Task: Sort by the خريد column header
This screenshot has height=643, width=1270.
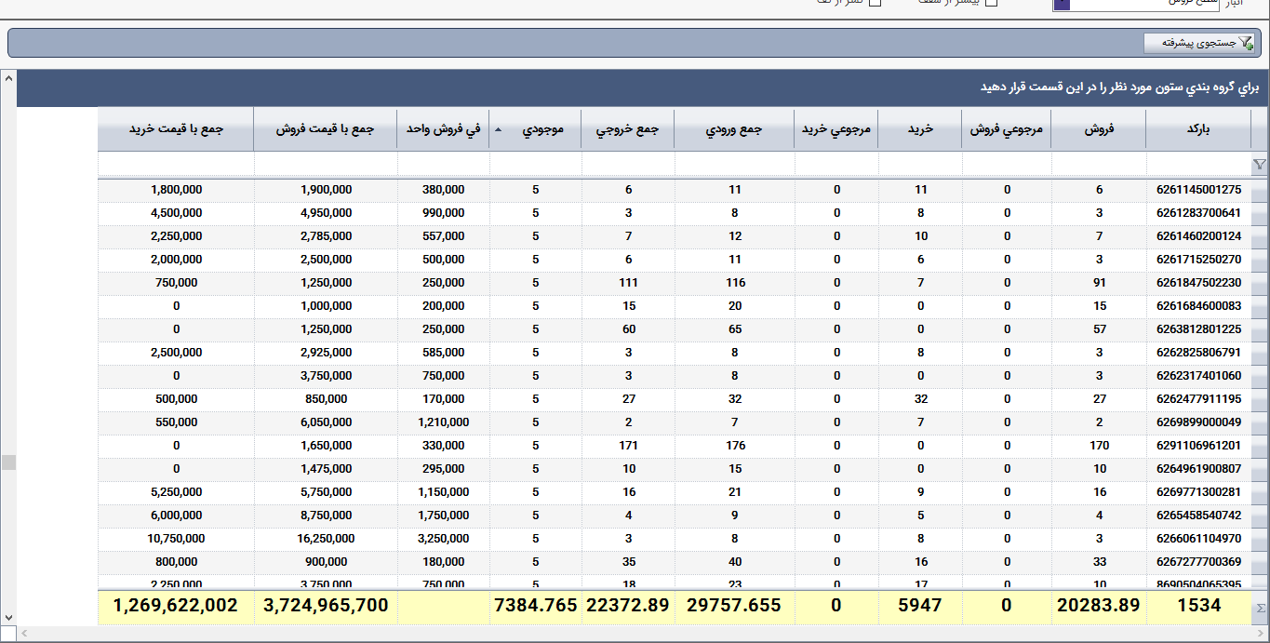Action: [921, 130]
